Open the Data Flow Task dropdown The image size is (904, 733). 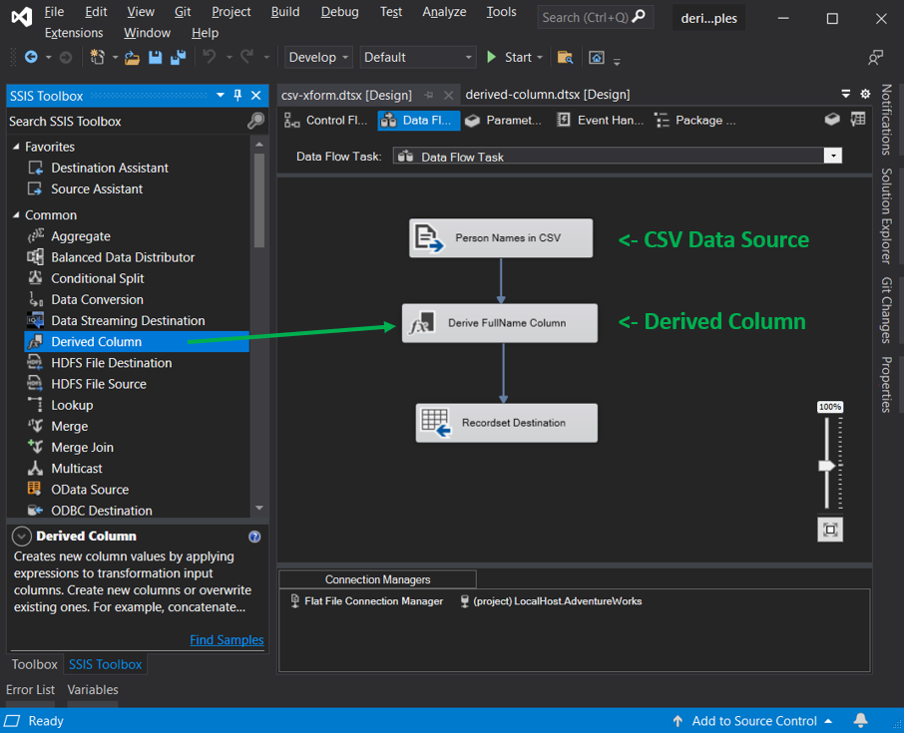[x=832, y=156]
